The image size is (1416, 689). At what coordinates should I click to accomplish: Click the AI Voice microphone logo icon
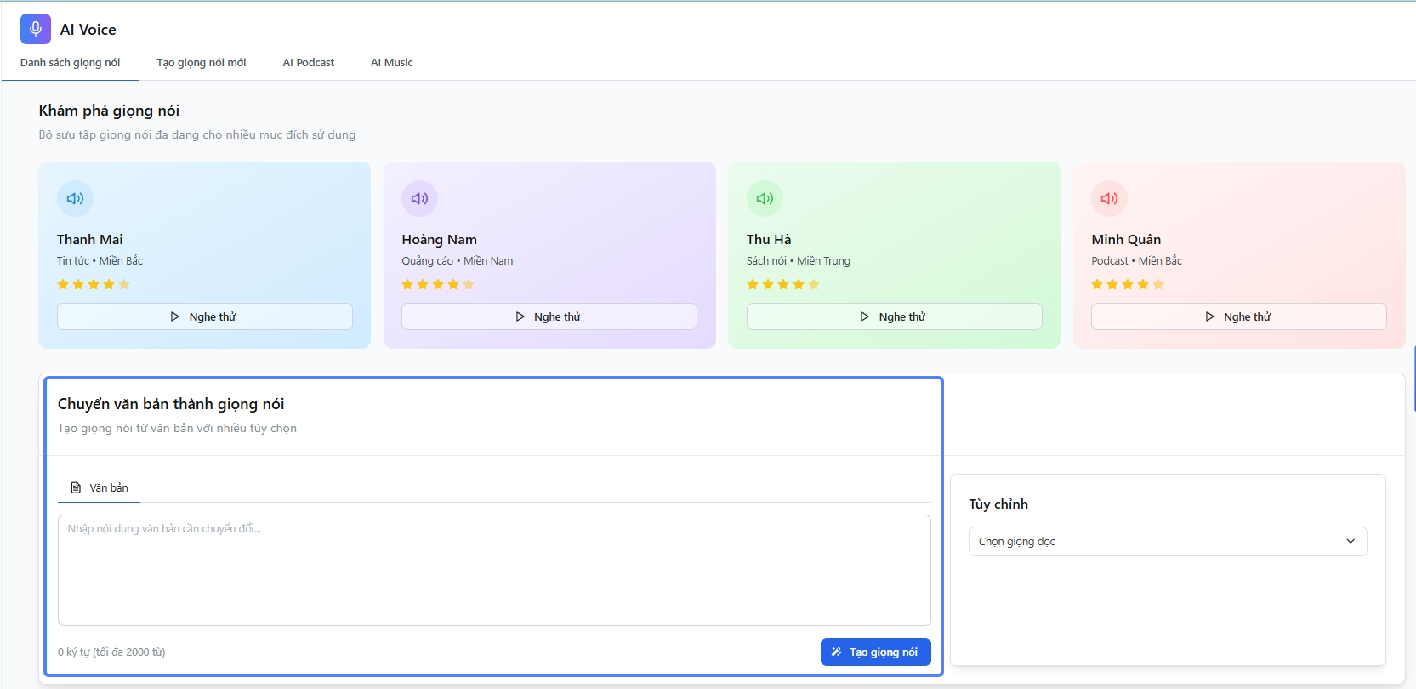(x=36, y=29)
